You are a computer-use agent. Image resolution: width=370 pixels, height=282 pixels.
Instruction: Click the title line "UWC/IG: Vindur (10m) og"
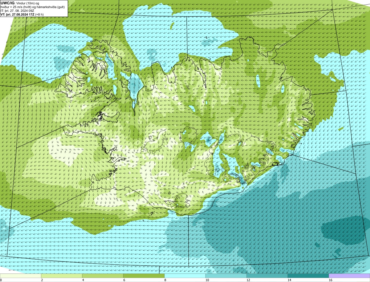coord(20,3)
